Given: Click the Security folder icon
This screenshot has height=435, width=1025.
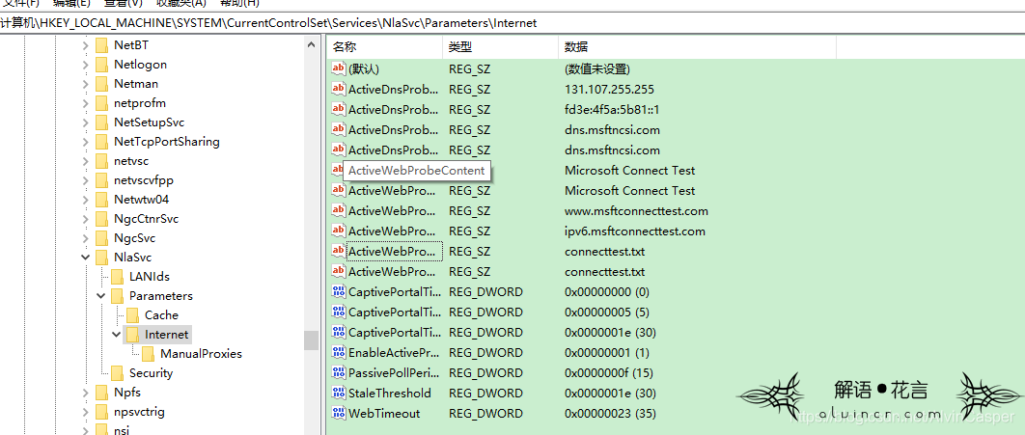Looking at the screenshot, I should point(117,373).
